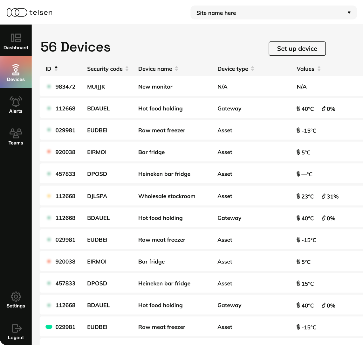
Task: Click the humidity droplet icon showing 31%
Action: [x=324, y=196]
